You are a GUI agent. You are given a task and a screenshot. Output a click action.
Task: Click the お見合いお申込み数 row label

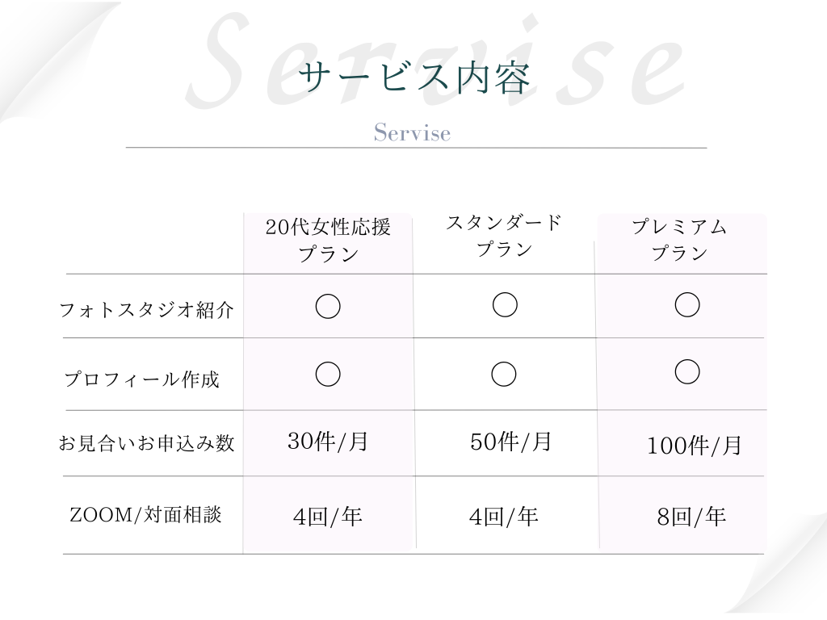(x=146, y=443)
